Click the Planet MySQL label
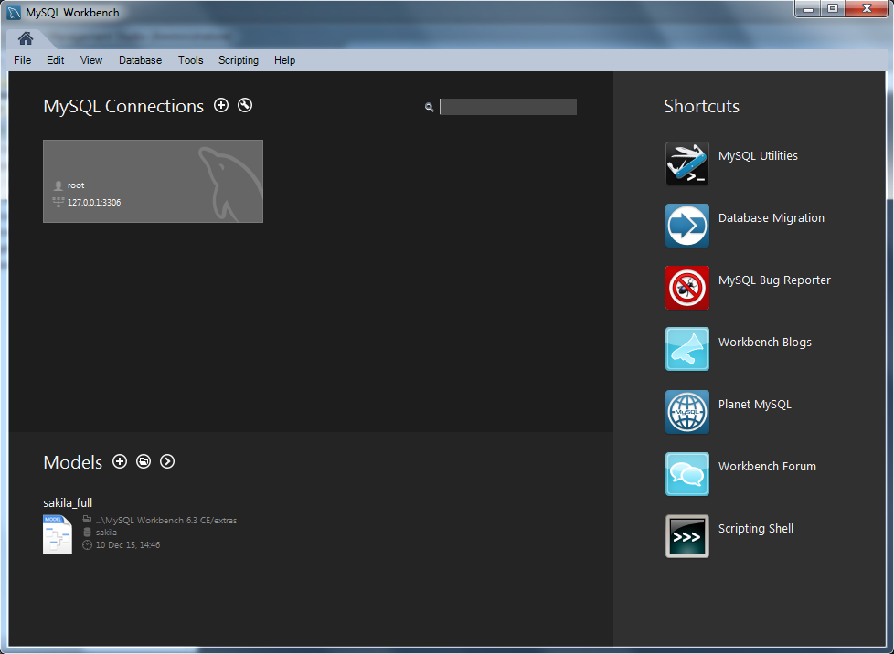 [x=755, y=404]
